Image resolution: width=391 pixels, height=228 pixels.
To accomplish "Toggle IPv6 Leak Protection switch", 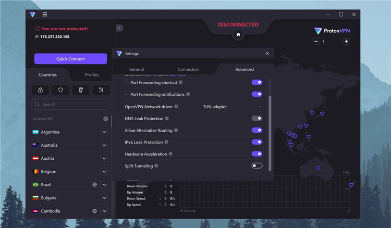I will pyautogui.click(x=257, y=142).
